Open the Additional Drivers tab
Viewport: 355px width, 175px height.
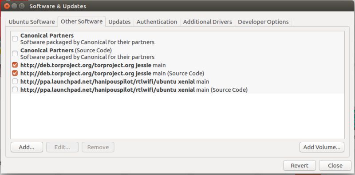pos(207,22)
